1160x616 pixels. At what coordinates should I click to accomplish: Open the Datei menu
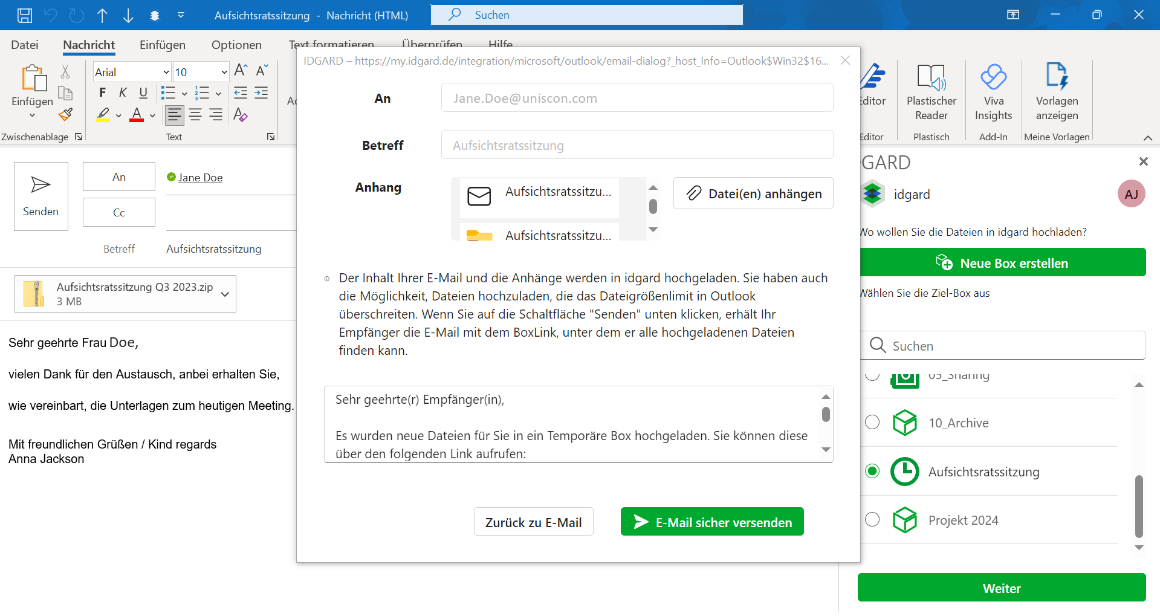25,45
